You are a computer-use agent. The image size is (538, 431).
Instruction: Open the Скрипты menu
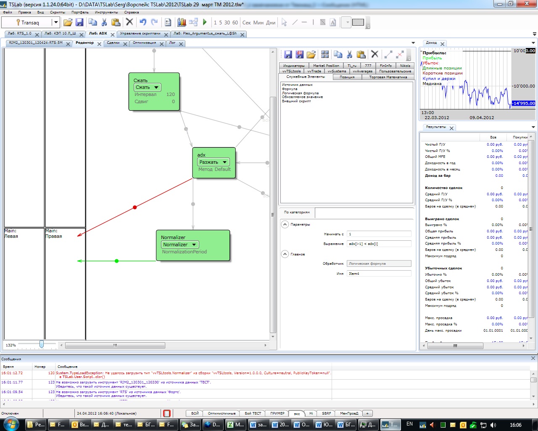(58, 12)
